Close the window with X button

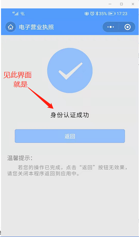(133, 4)
